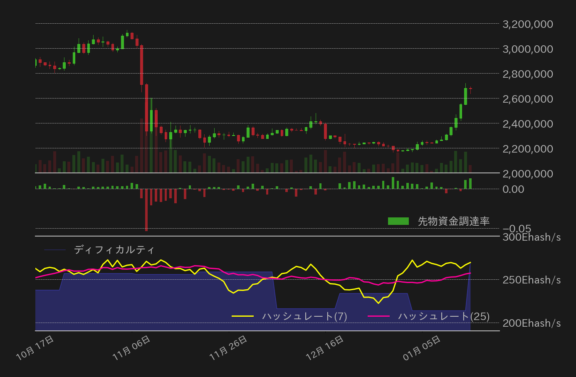Click the −0.05 funding rate axis label

(517, 229)
